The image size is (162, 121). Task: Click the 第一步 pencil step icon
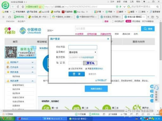46,108
